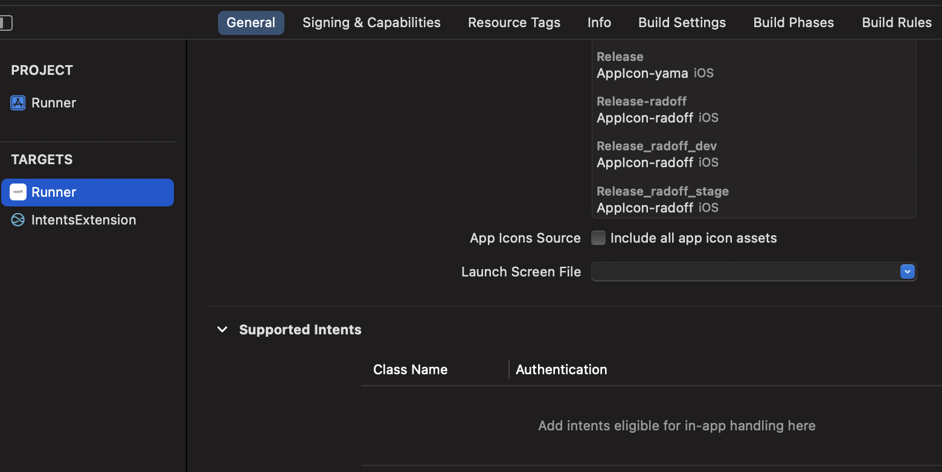
Task: Switch to the Resource Tags tab
Action: point(514,23)
